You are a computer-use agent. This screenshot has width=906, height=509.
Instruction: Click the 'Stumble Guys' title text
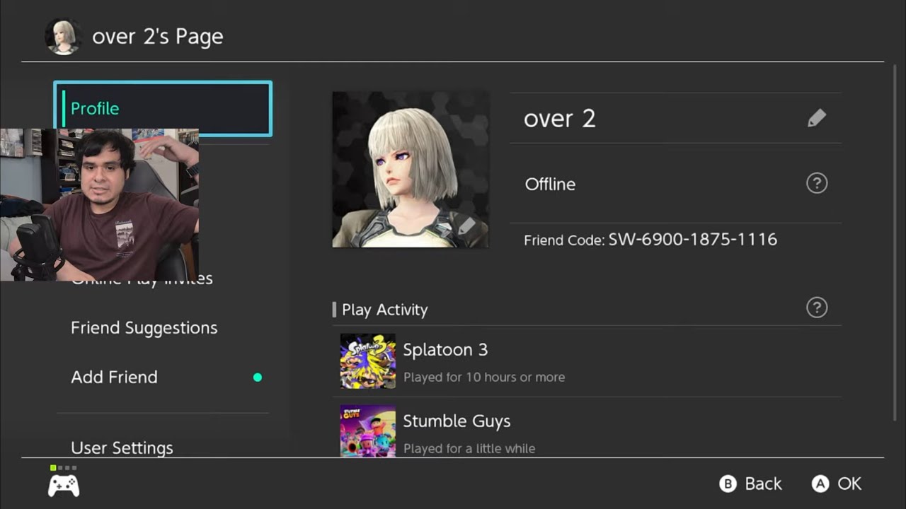click(x=457, y=421)
